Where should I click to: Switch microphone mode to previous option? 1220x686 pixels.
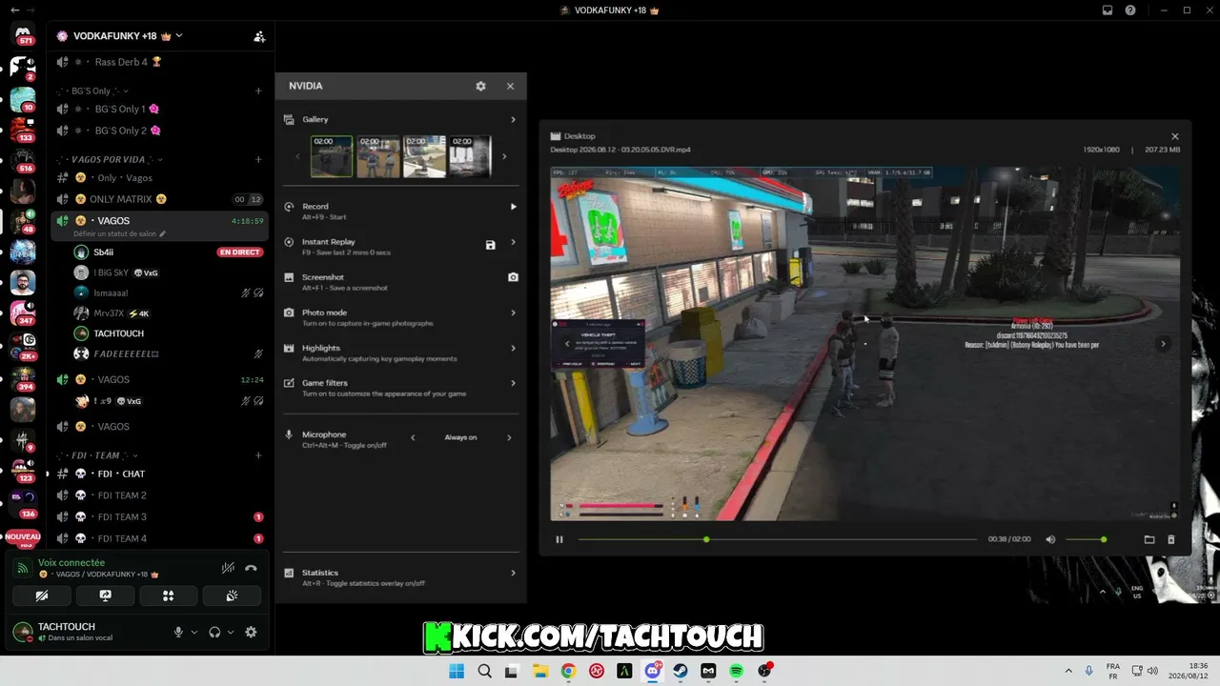click(x=413, y=437)
